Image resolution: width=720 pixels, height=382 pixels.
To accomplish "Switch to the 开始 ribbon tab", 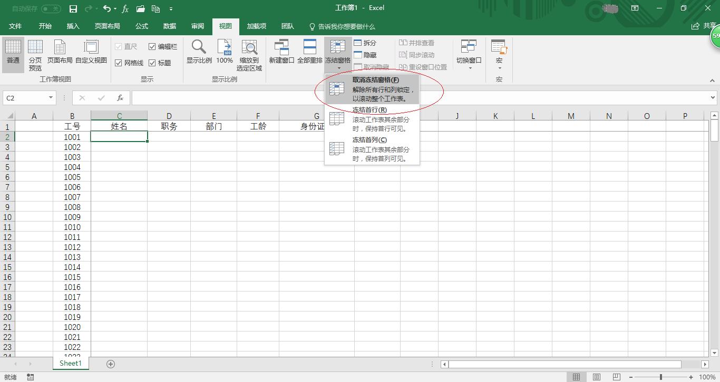I will click(44, 26).
